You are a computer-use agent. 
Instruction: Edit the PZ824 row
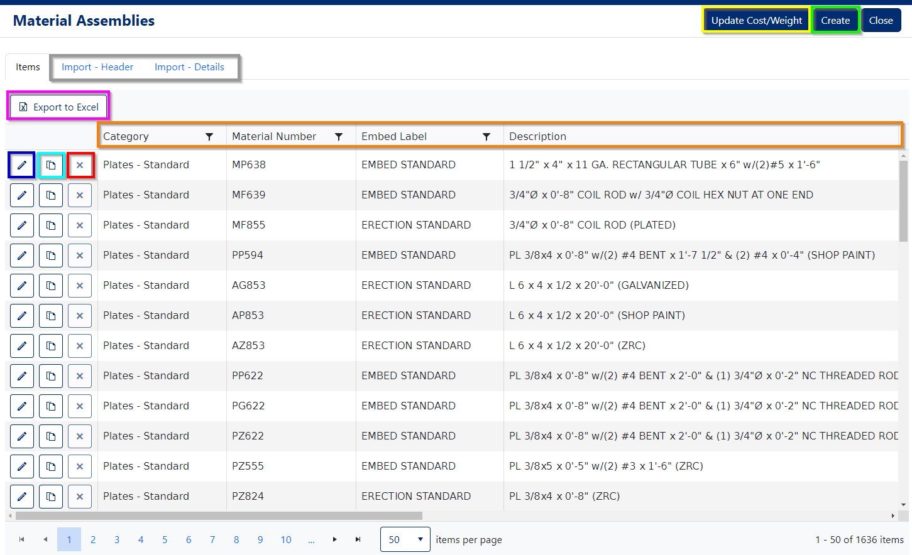[22, 497]
